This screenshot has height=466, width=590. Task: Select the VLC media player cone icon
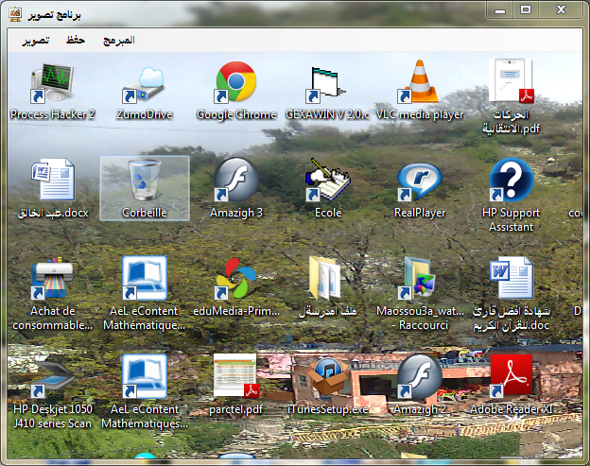click(419, 81)
